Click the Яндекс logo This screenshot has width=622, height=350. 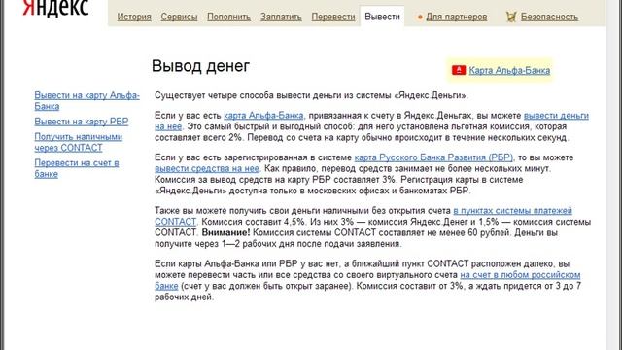click(x=55, y=8)
